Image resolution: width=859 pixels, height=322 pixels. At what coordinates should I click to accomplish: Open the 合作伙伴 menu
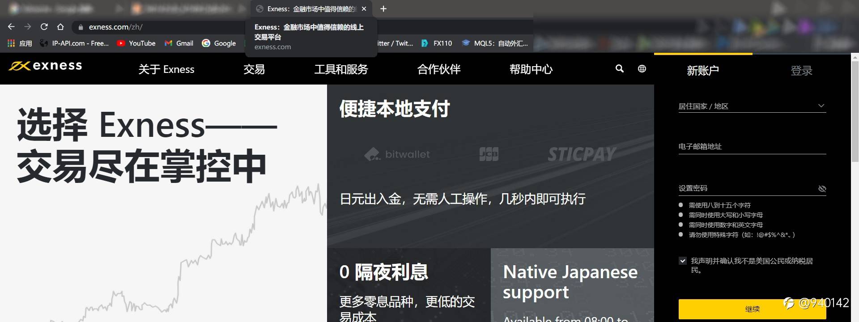pyautogui.click(x=439, y=69)
